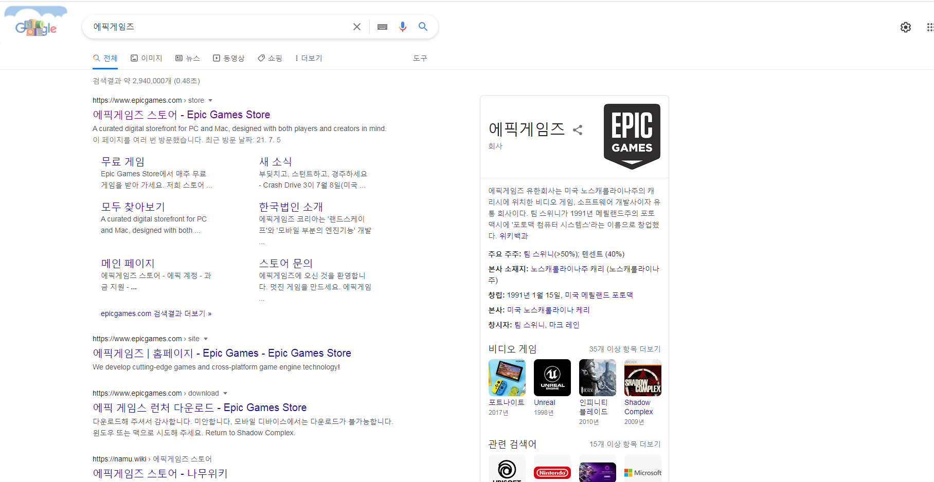Start voice search with microphone icon
The height and width of the screenshot is (482, 934).
click(x=403, y=27)
